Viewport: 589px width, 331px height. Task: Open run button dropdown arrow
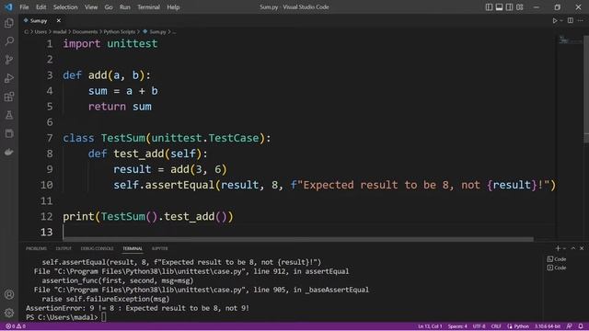click(x=561, y=20)
